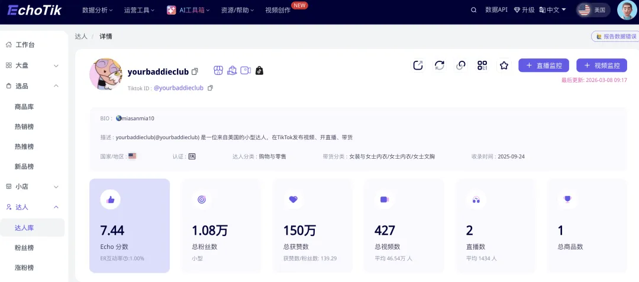This screenshot has width=639, height=282.
Task: Click the refresh data icon
Action: [439, 65]
